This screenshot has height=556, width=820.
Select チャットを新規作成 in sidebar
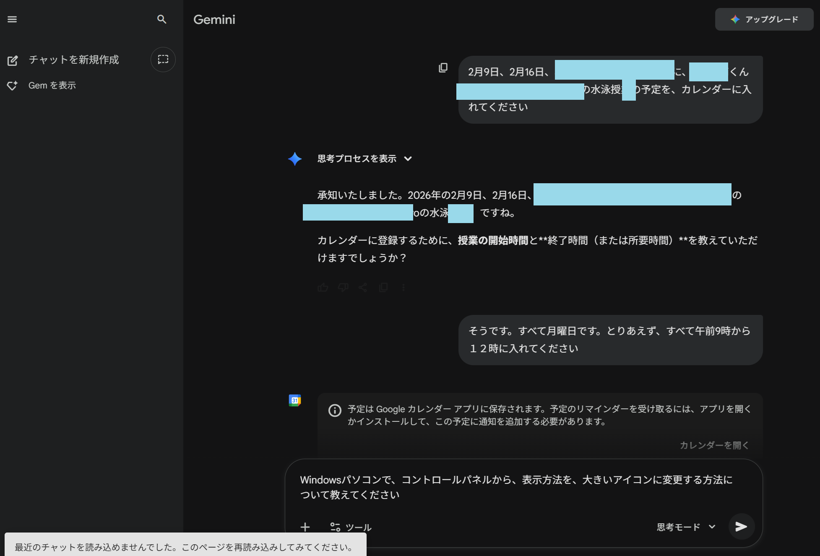pyautogui.click(x=73, y=60)
